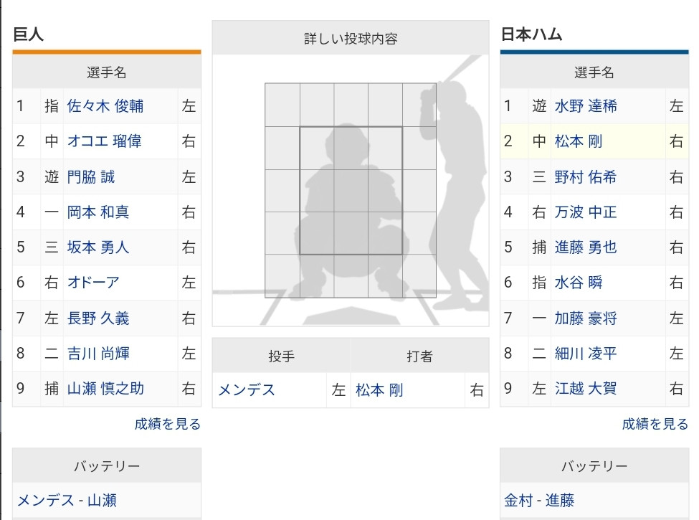Screen dimensions: 699x520
Task: Click batter 松本 剛 in matchup table
Action: coord(379,390)
